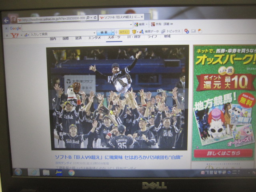The width and height of the screenshot is (256, 192).
Task: Click the refresh icon in address bar
Action: pos(95,18)
